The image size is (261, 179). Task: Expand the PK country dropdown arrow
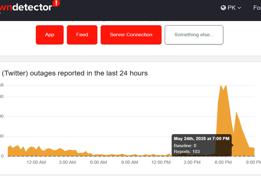point(239,8)
